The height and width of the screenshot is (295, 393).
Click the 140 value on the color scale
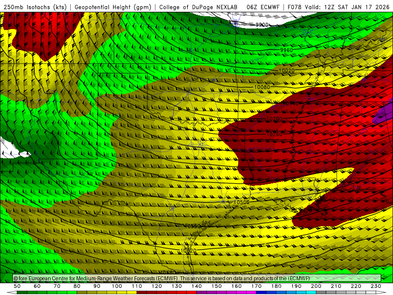coord(196,286)
